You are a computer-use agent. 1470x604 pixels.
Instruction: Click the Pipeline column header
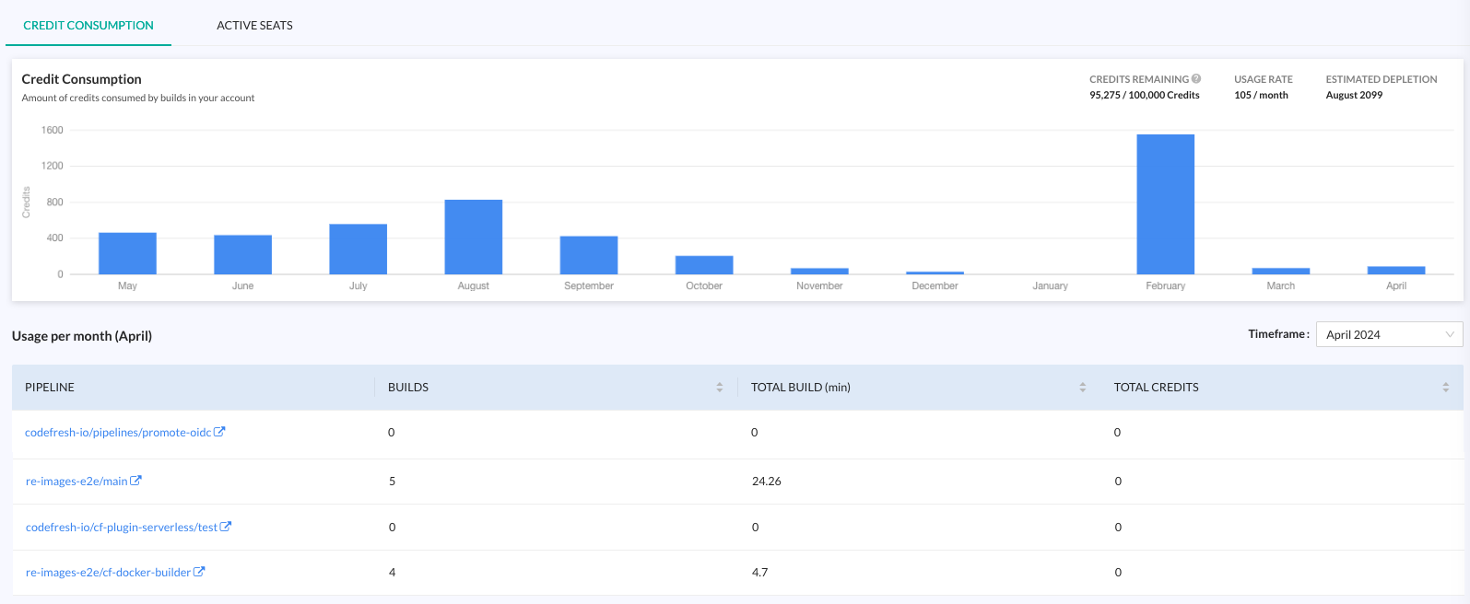pyautogui.click(x=50, y=388)
